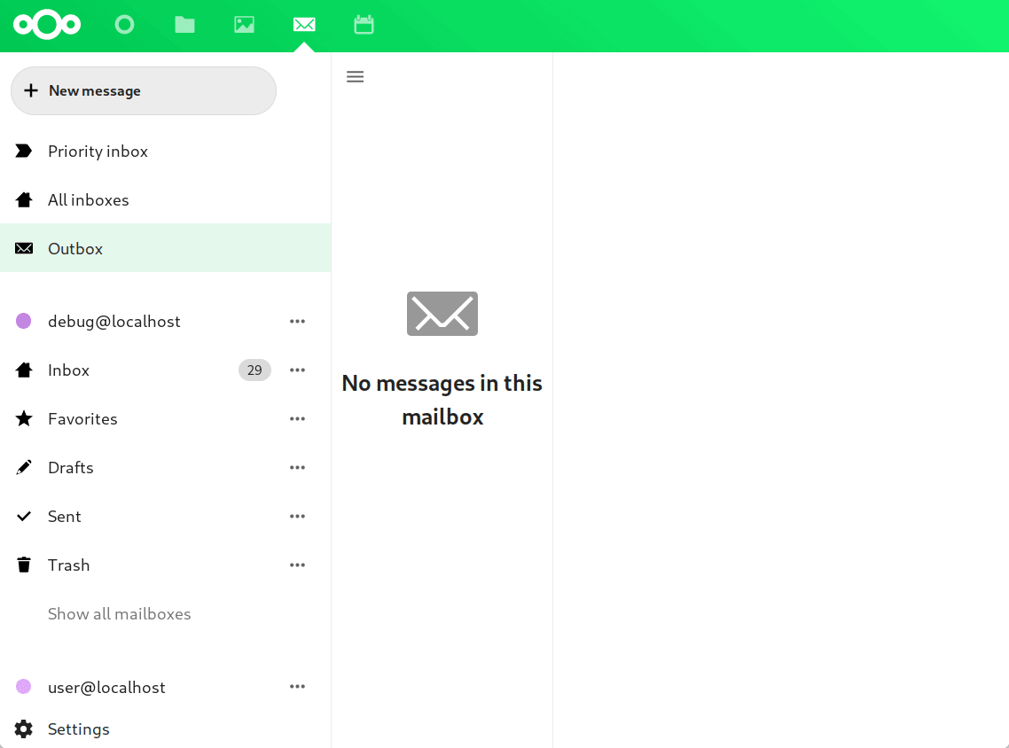Click the Nextcloud logo
This screenshot has height=748, width=1009.
tap(47, 25)
